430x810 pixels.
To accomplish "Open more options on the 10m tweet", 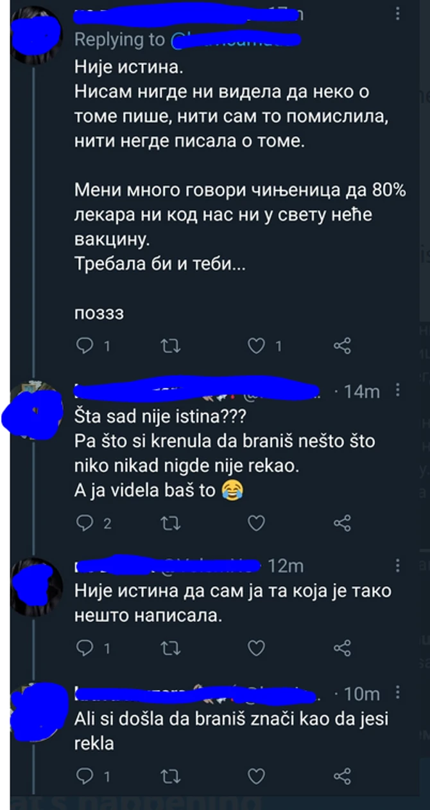I will (x=399, y=693).
